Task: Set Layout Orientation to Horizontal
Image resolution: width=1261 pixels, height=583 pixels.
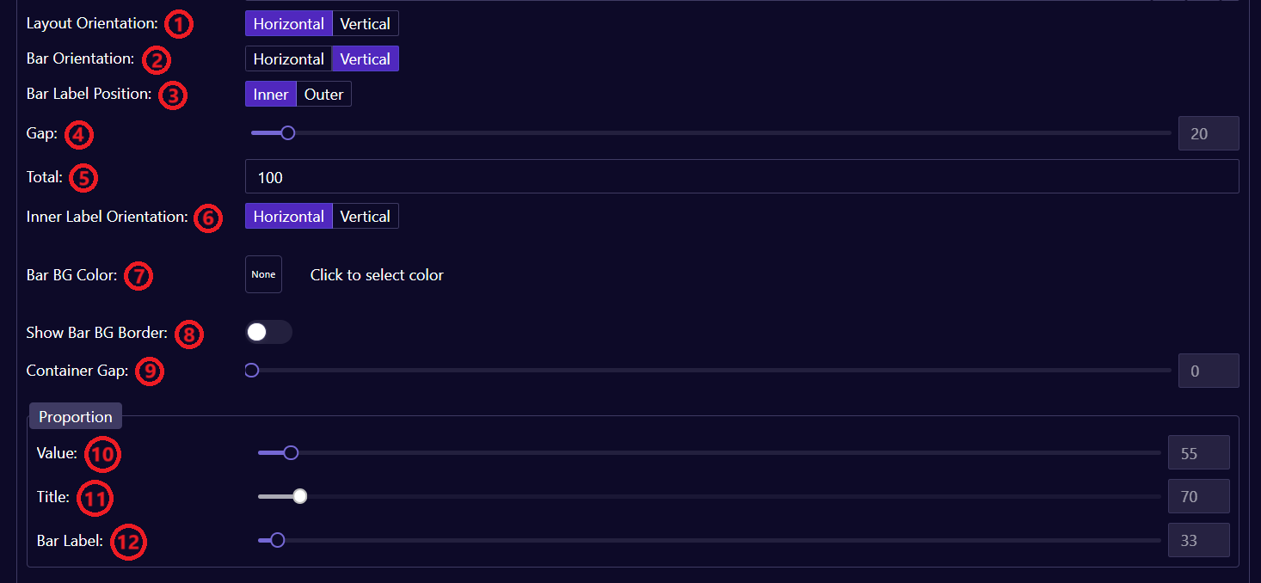Action: pyautogui.click(x=288, y=24)
